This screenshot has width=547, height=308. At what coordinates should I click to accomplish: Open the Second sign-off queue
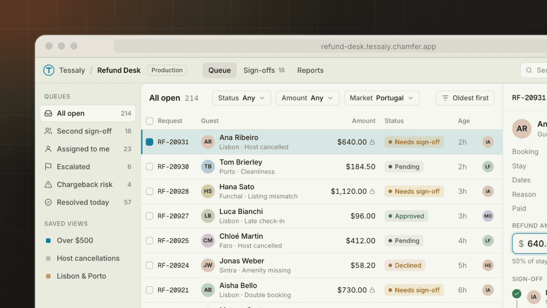click(88, 131)
